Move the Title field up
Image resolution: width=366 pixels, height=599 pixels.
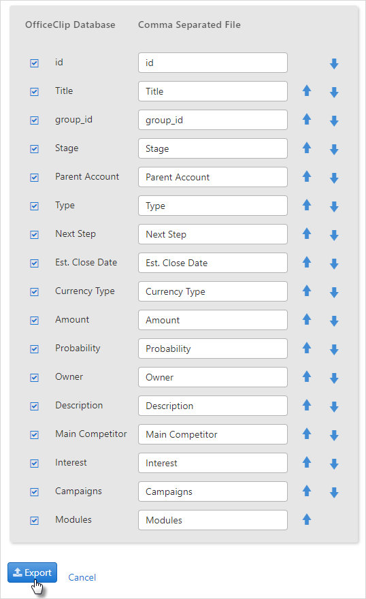tap(307, 91)
